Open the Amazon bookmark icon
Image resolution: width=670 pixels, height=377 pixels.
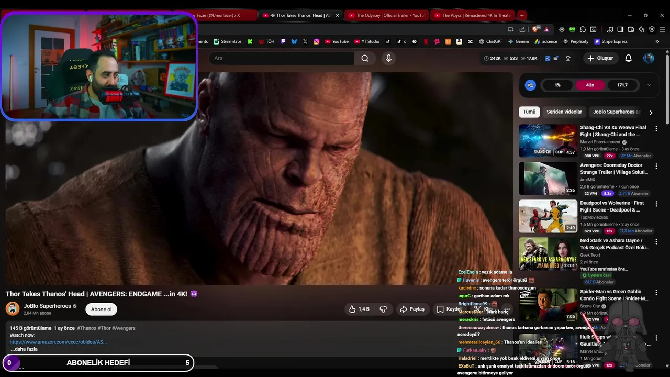(x=459, y=41)
